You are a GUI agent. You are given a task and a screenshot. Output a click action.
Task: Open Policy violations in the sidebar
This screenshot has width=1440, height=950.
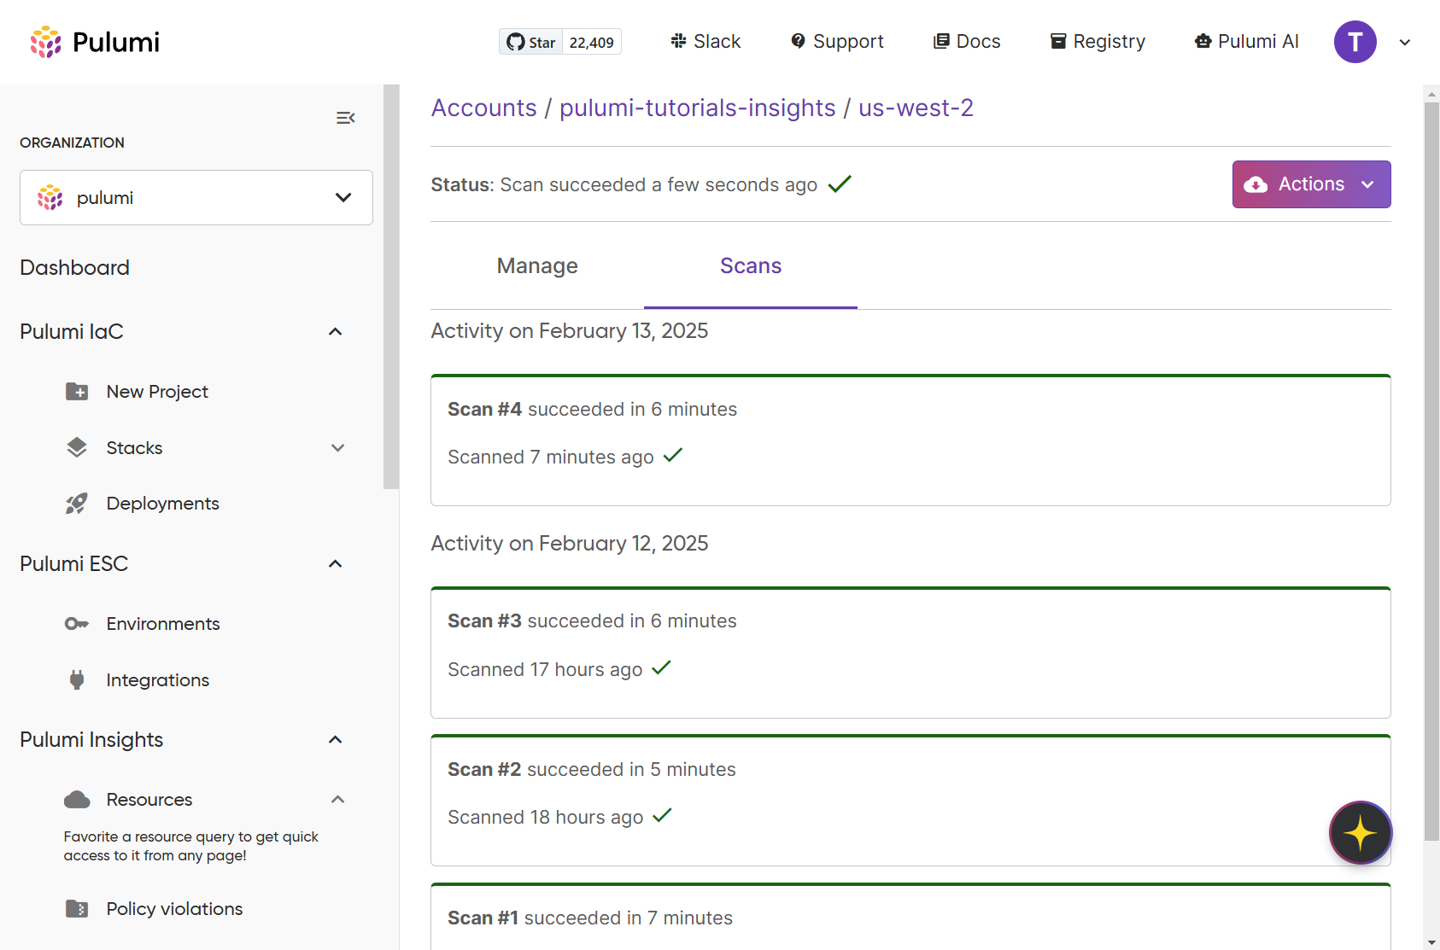(174, 909)
